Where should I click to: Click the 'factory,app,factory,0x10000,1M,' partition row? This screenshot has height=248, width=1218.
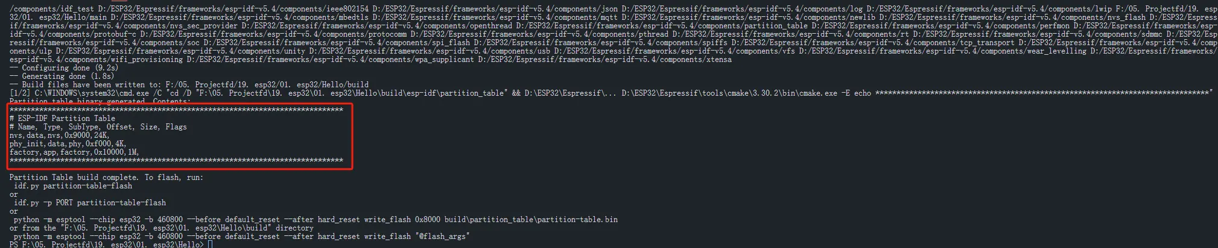(x=74, y=152)
